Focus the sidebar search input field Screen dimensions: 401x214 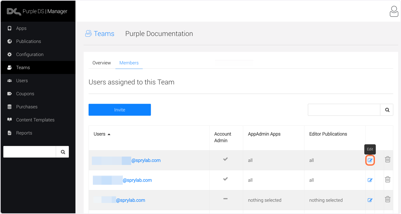pyautogui.click(x=30, y=152)
